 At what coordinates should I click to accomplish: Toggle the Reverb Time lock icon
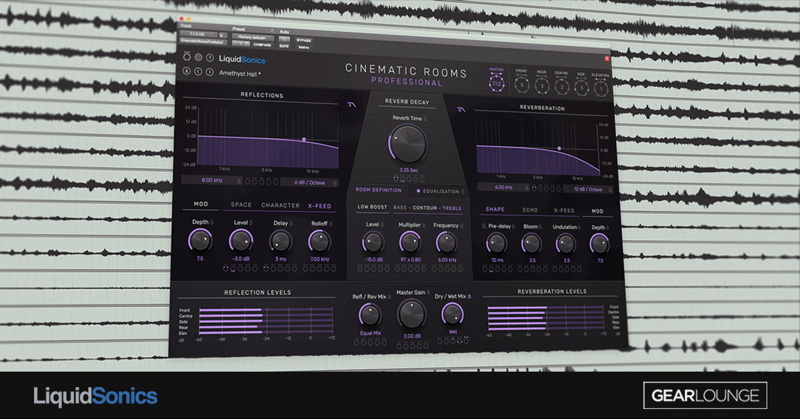click(x=425, y=118)
